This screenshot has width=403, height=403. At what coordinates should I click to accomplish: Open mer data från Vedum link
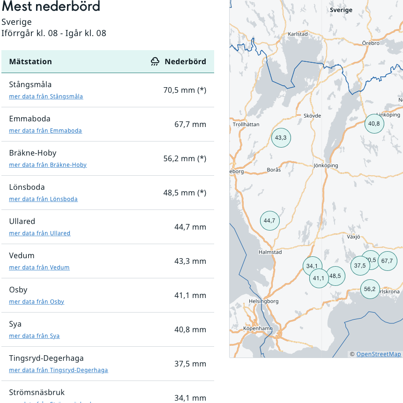(39, 267)
